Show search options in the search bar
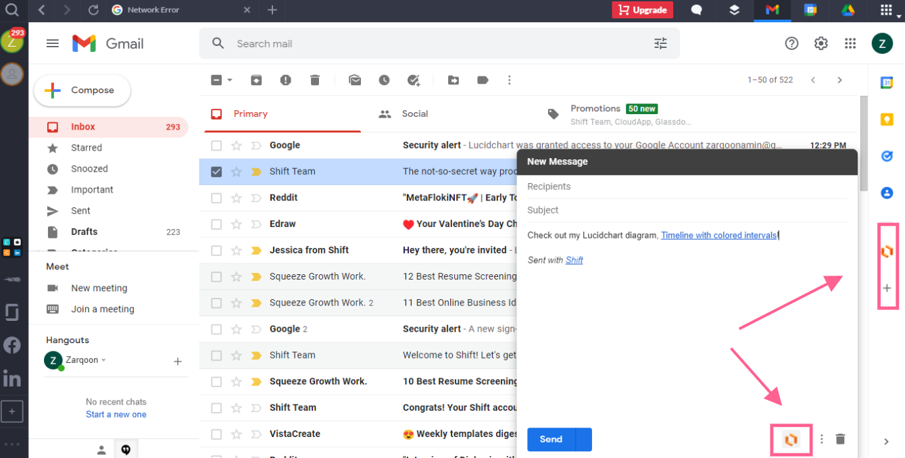The width and height of the screenshot is (905, 458). click(x=660, y=43)
